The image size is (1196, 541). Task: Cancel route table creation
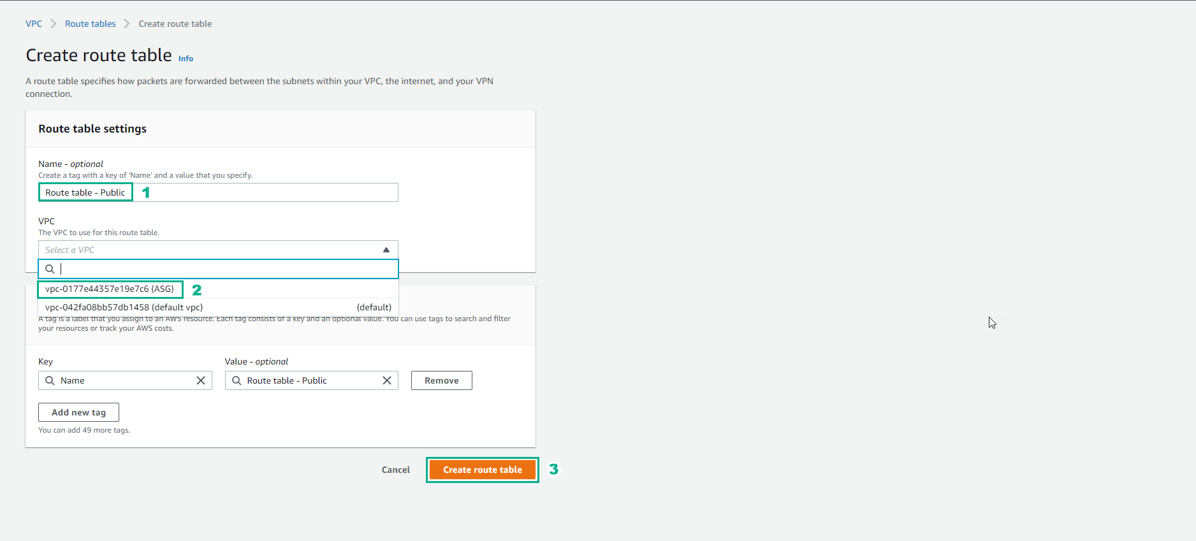pos(396,470)
